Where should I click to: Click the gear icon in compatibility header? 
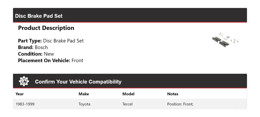click(x=24, y=81)
